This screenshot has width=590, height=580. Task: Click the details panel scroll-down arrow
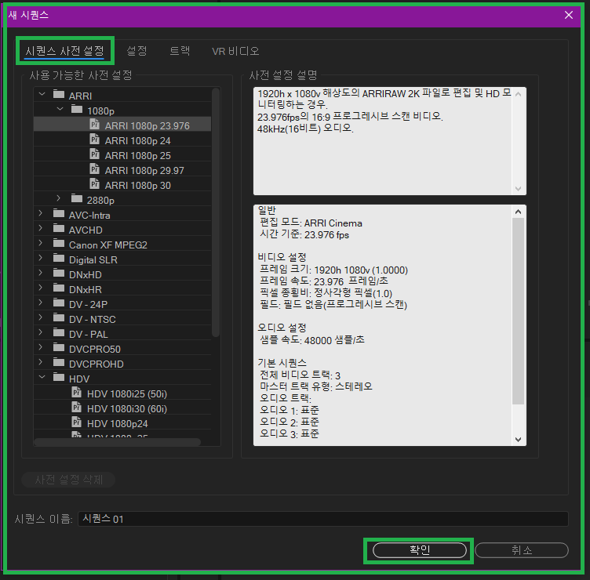point(518,440)
